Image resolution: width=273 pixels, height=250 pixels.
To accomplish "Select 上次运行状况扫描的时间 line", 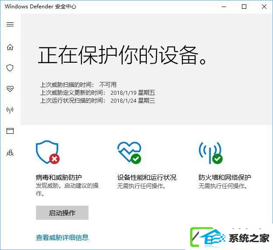I will (x=97, y=100).
